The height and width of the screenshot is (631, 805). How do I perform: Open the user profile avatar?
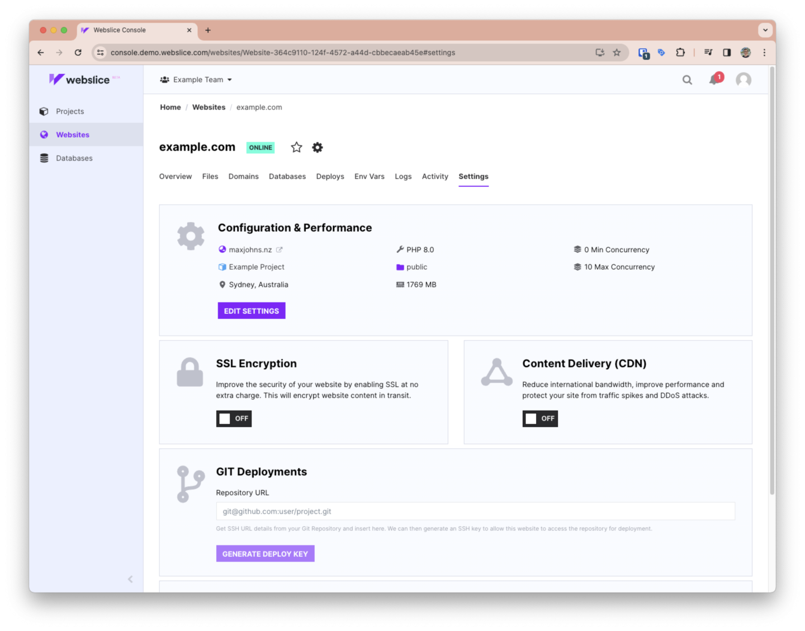743,80
